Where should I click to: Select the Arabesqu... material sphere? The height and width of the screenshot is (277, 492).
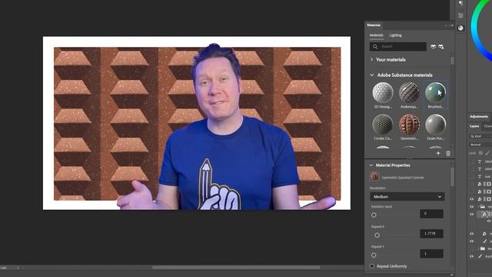pos(409,92)
